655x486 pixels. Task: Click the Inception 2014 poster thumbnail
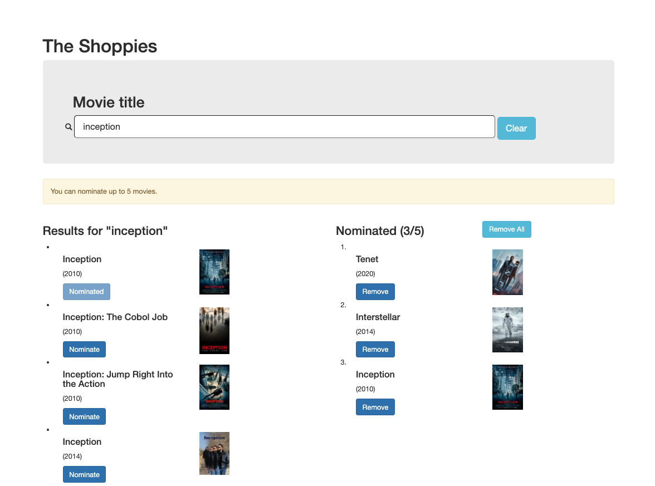point(214,453)
